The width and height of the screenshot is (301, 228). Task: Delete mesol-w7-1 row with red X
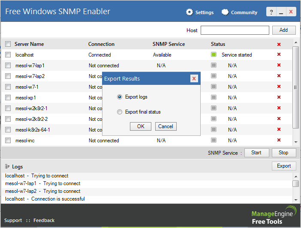(x=279, y=87)
